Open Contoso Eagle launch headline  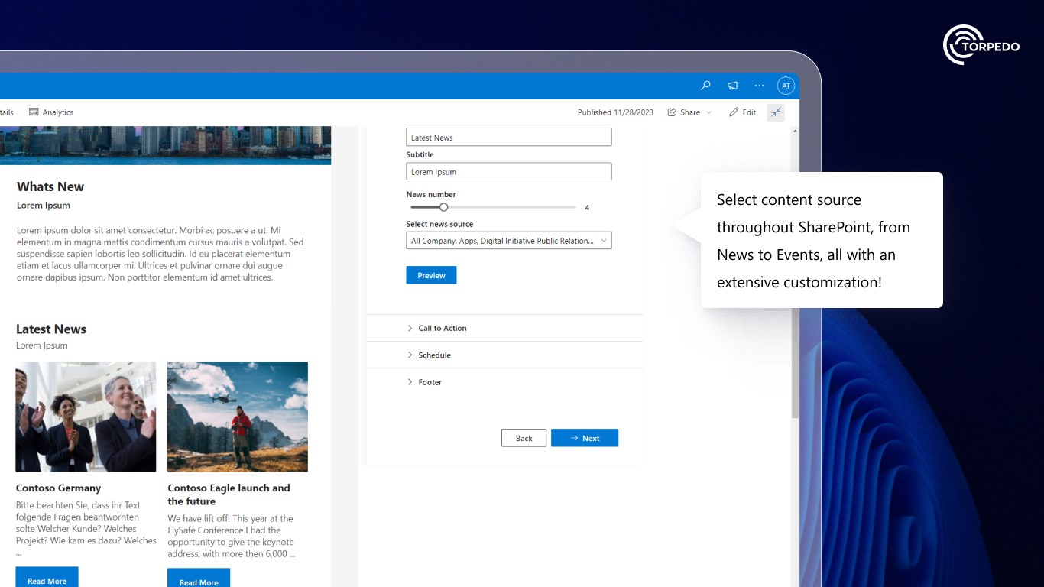(229, 495)
